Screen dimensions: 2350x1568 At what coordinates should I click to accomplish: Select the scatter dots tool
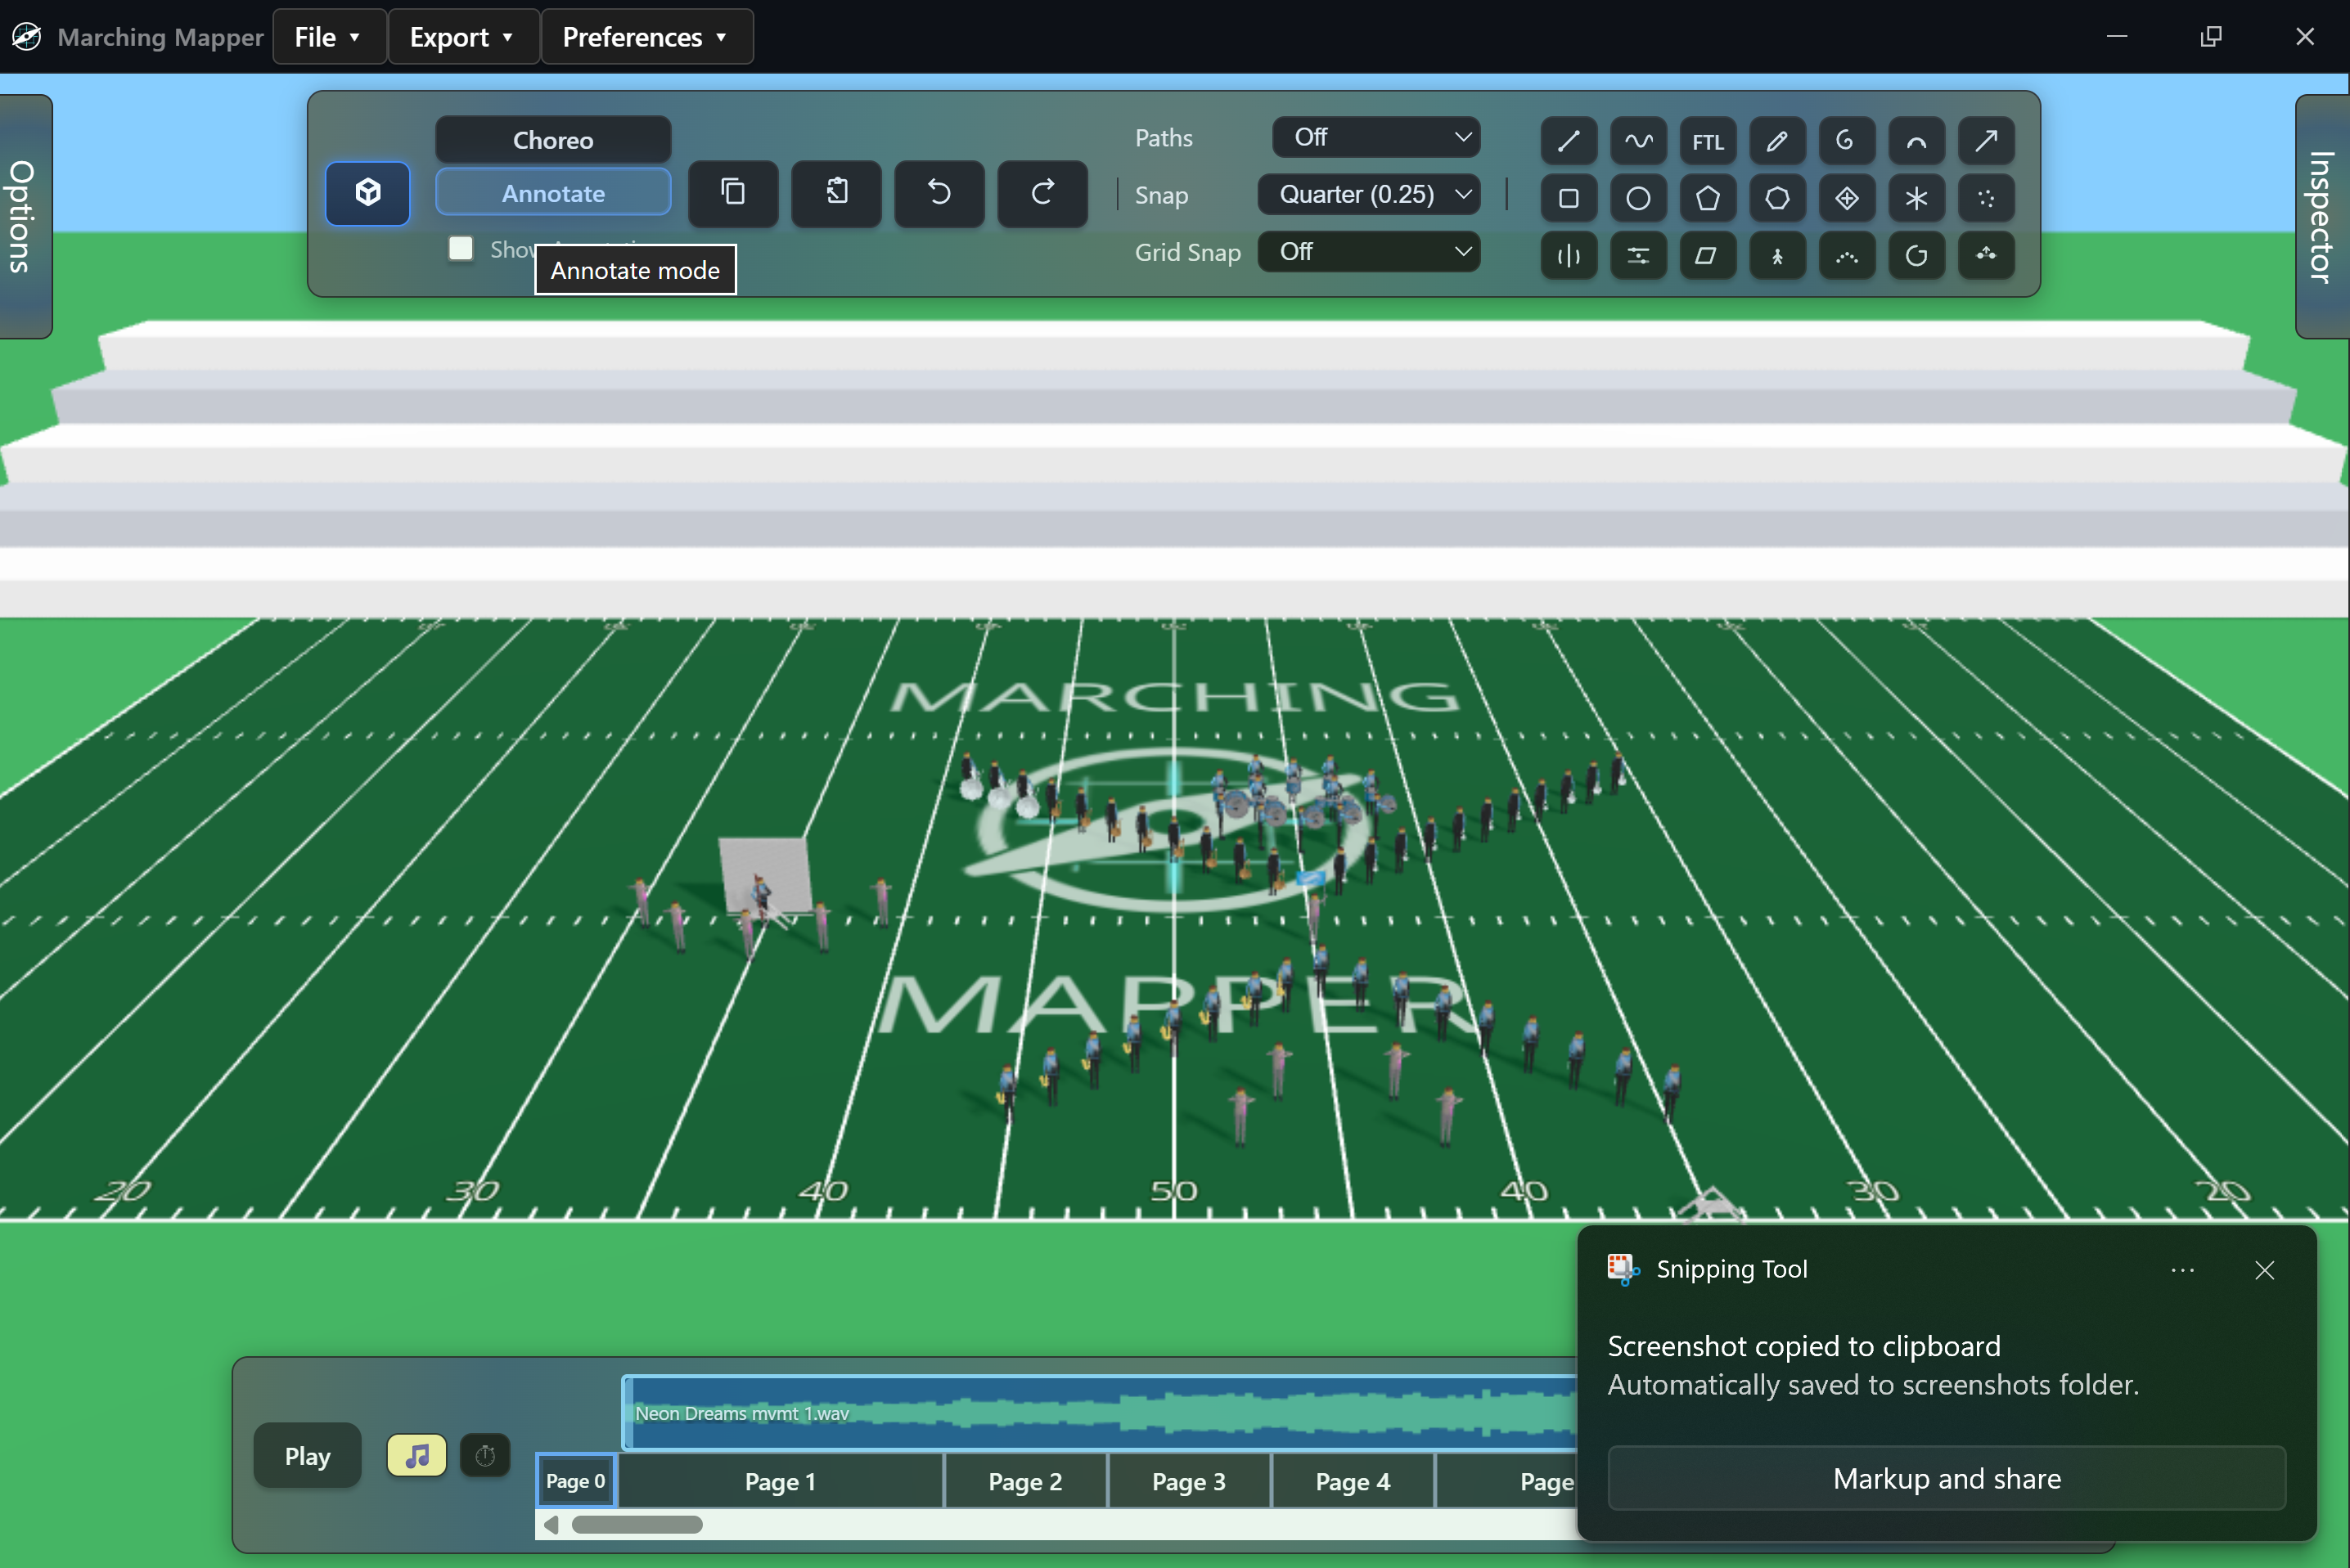pyautogui.click(x=1987, y=198)
